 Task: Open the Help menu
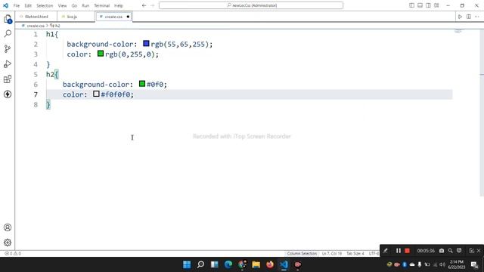pyautogui.click(x=119, y=5)
